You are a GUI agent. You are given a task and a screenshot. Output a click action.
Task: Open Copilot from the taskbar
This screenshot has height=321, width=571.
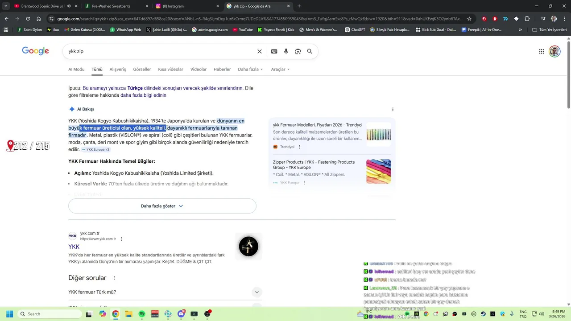point(103,314)
